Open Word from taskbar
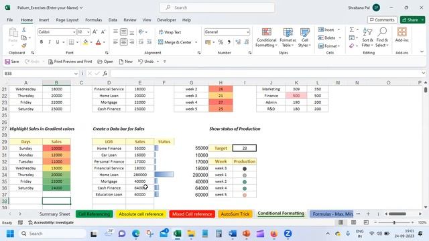The height and width of the screenshot is (241, 429). point(233,234)
